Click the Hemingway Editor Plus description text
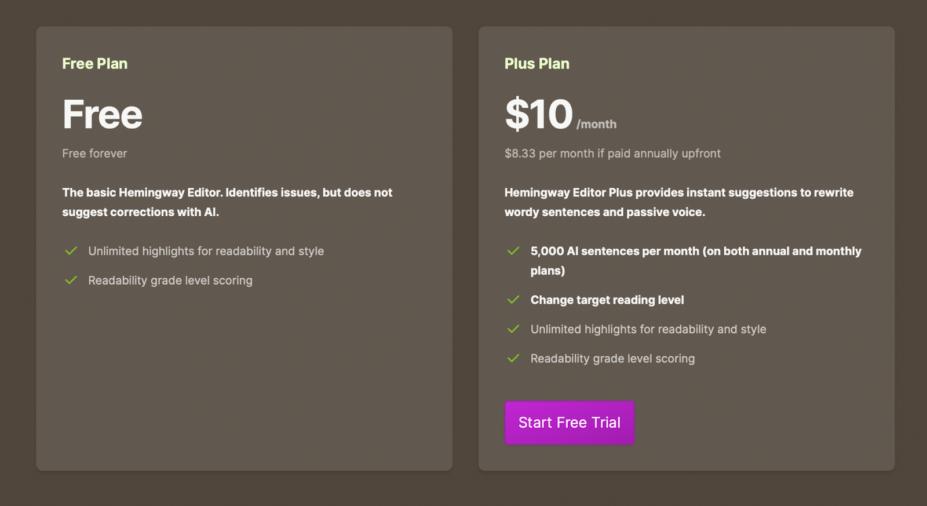The width and height of the screenshot is (927, 506). (679, 202)
